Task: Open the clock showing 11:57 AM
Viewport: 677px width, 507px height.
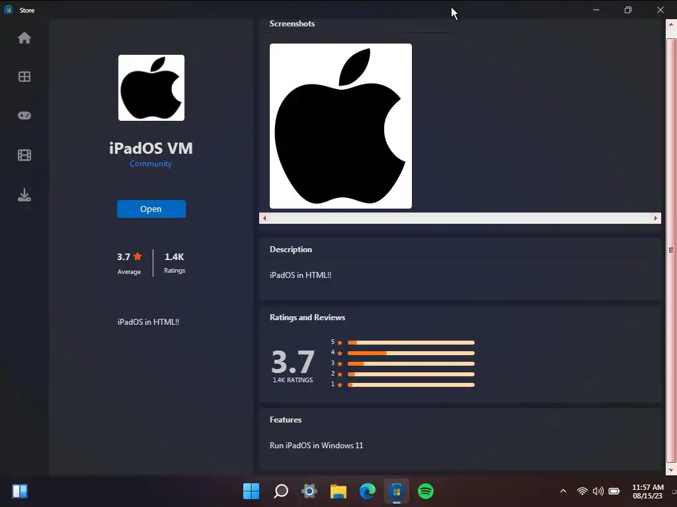Action: 648,491
